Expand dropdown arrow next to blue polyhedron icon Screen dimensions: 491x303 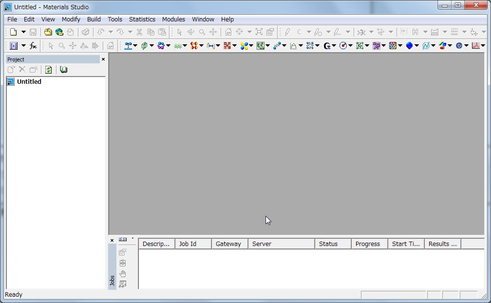pos(416,46)
